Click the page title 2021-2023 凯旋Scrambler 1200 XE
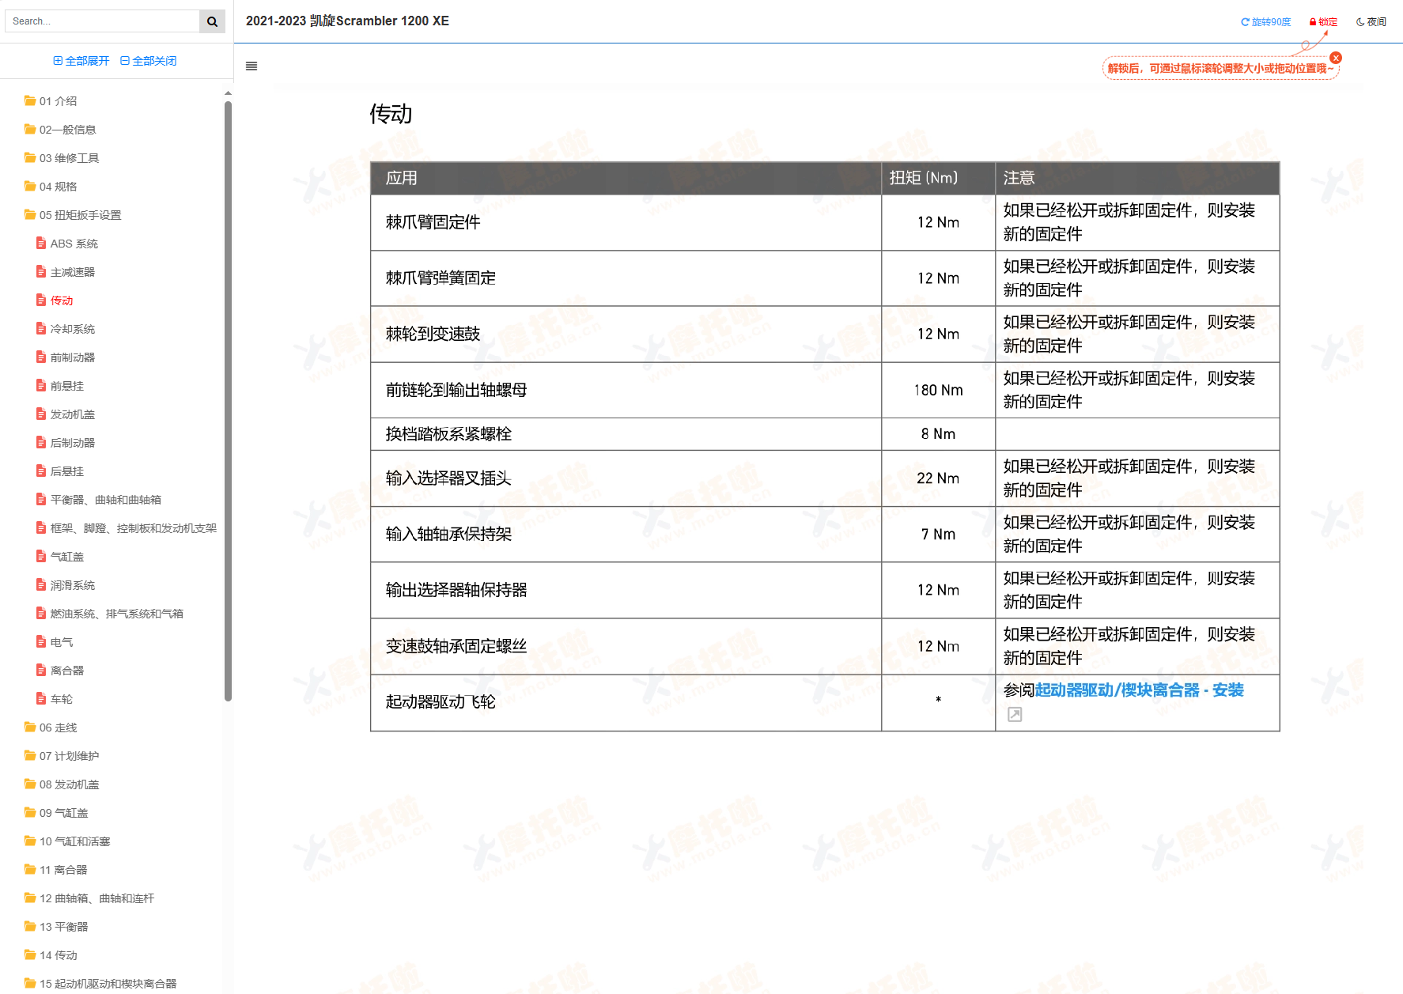 pyautogui.click(x=347, y=21)
